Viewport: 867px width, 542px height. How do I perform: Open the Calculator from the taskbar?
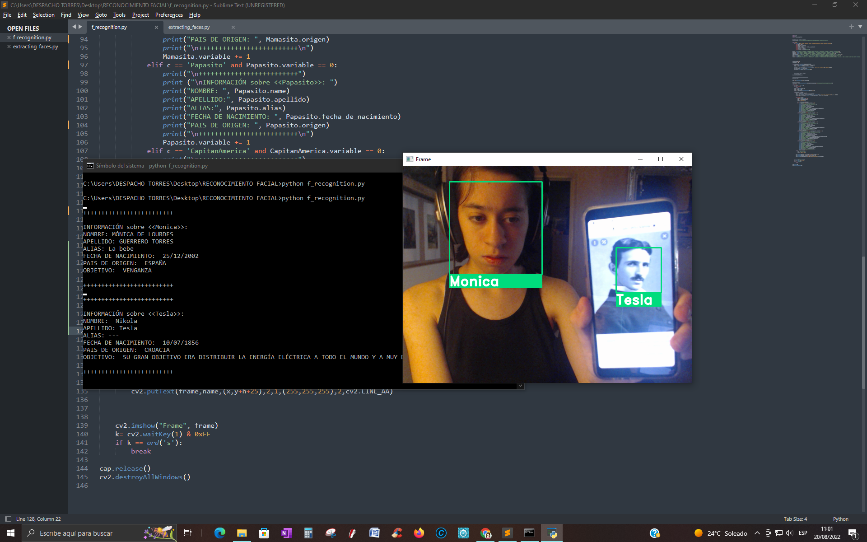coord(308,533)
